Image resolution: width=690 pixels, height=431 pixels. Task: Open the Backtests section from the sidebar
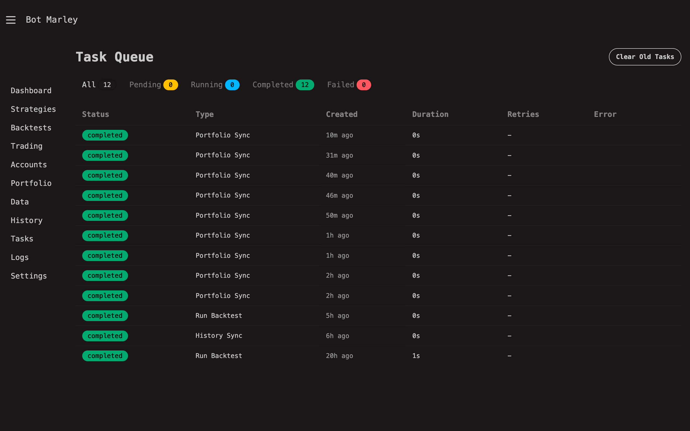point(31,128)
